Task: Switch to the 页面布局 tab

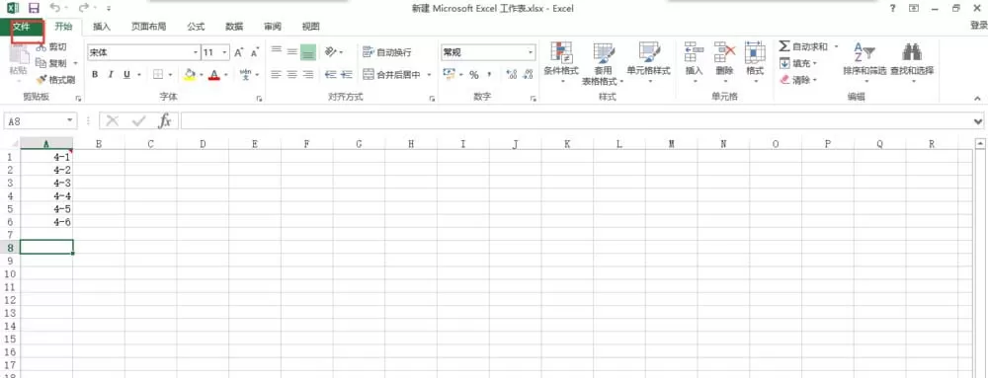Action: pos(149,27)
